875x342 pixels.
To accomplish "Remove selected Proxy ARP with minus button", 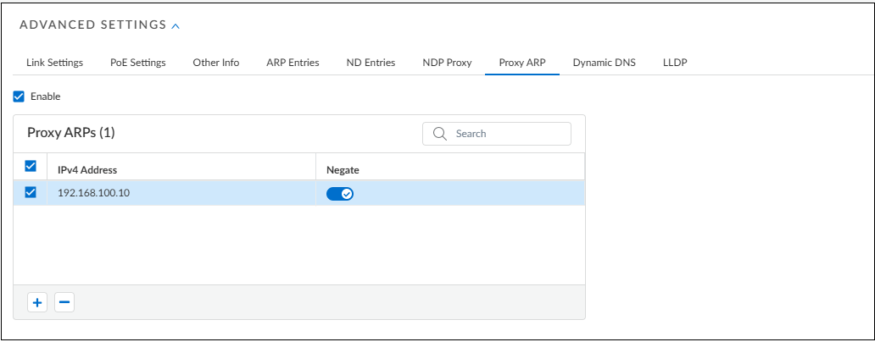I will click(64, 302).
